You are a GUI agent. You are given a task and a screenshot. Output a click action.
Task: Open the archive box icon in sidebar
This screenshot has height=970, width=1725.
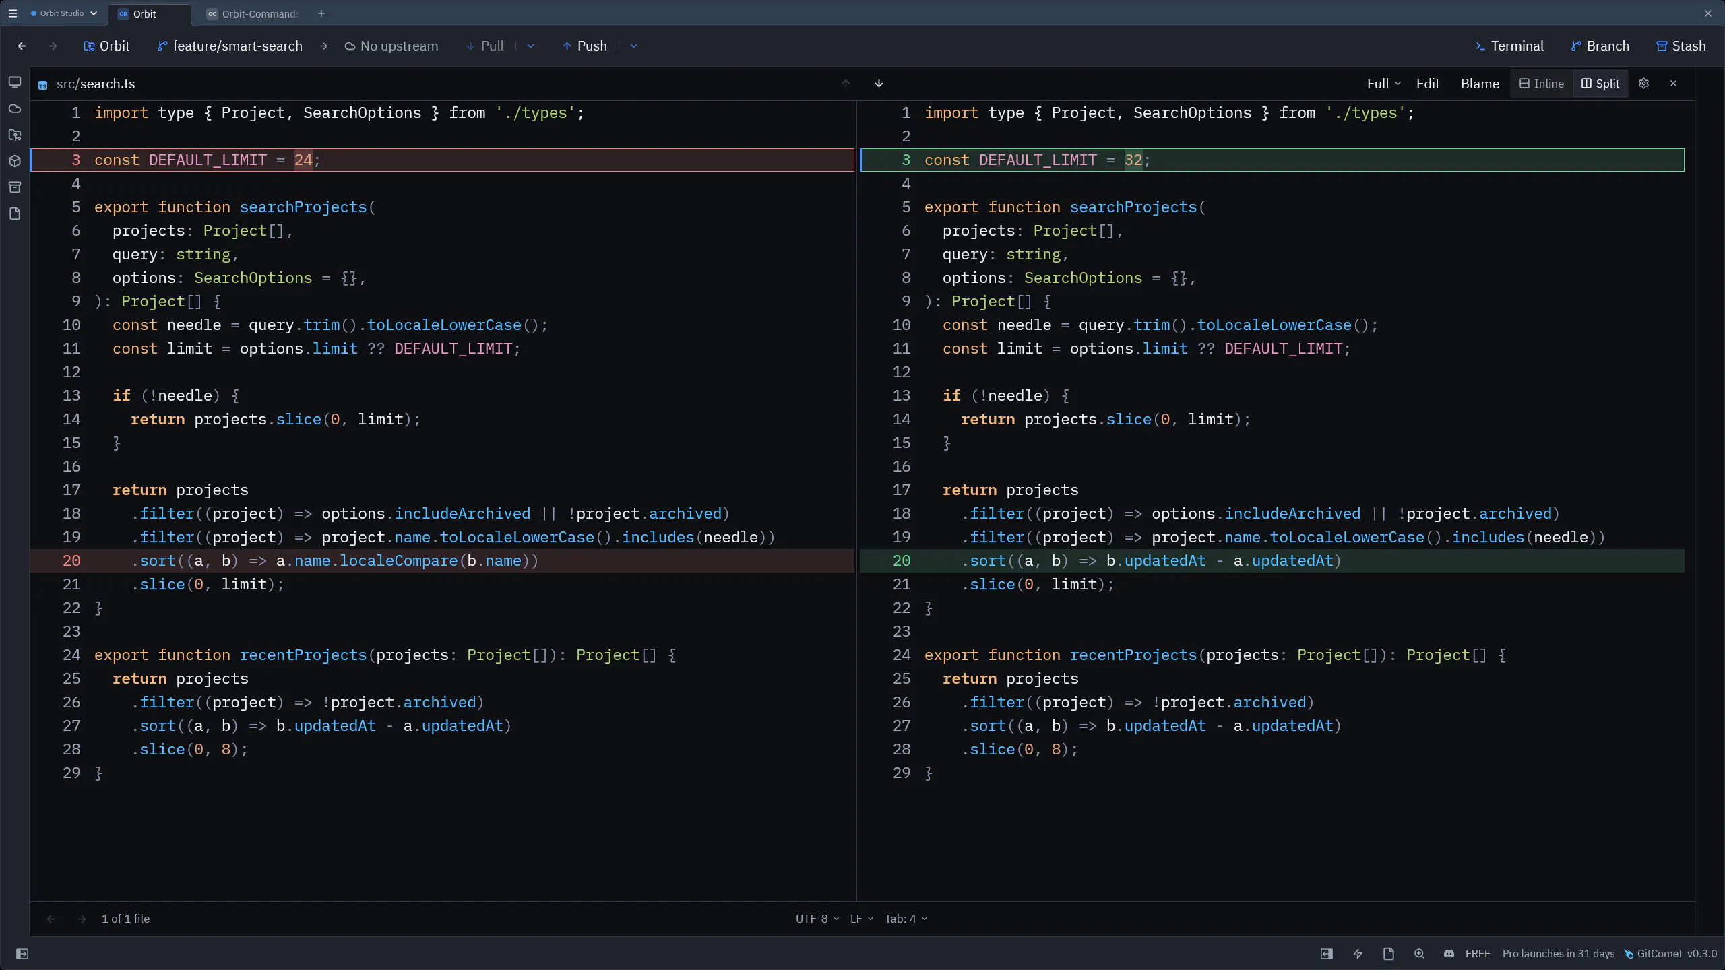click(x=15, y=187)
